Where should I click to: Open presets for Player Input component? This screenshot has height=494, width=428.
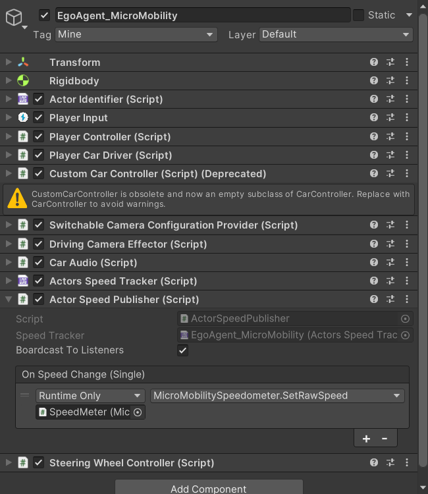[390, 117]
